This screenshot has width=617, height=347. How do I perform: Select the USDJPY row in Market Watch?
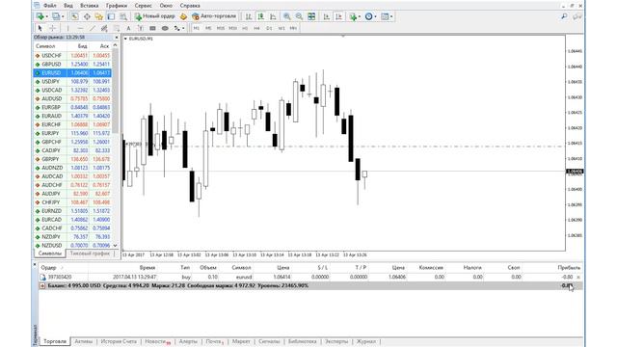click(72, 81)
